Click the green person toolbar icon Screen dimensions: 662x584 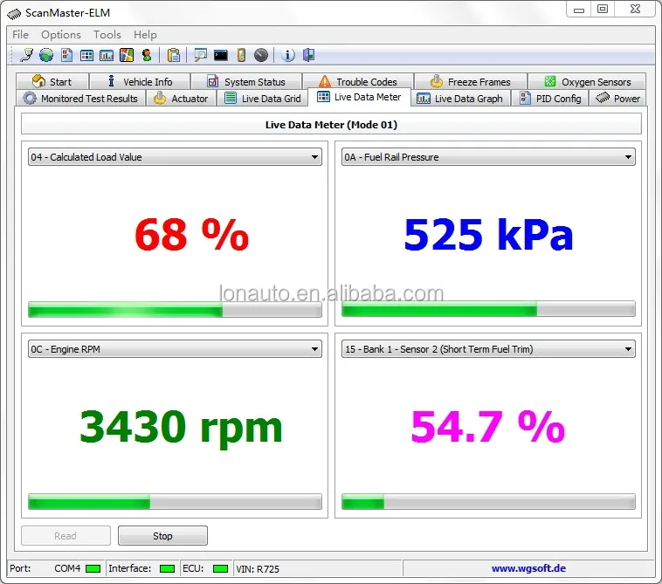click(147, 55)
